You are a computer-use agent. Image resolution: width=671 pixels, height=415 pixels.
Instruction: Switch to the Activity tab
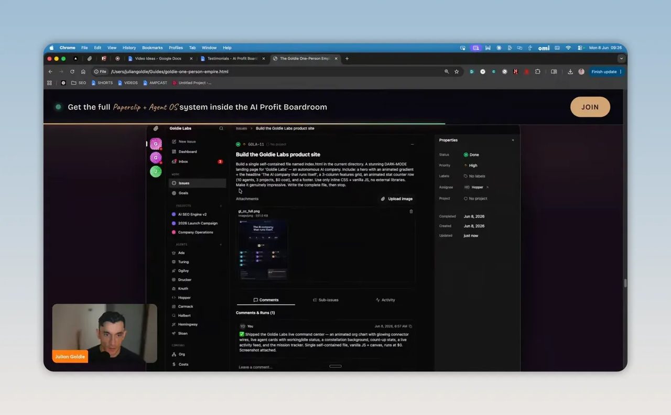pyautogui.click(x=385, y=300)
